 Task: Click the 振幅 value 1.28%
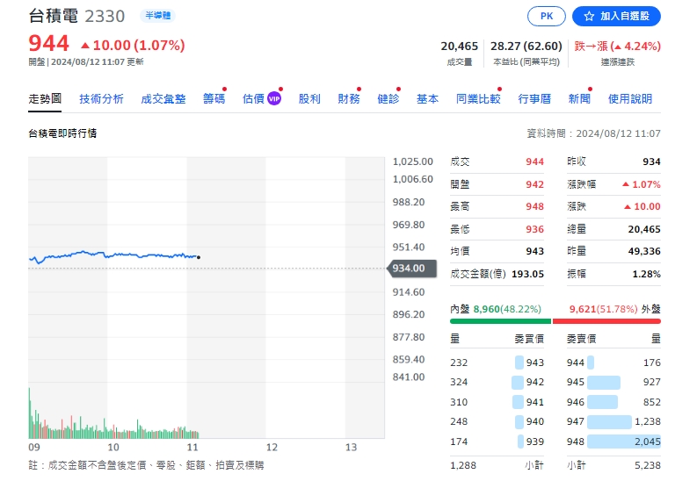[646, 274]
